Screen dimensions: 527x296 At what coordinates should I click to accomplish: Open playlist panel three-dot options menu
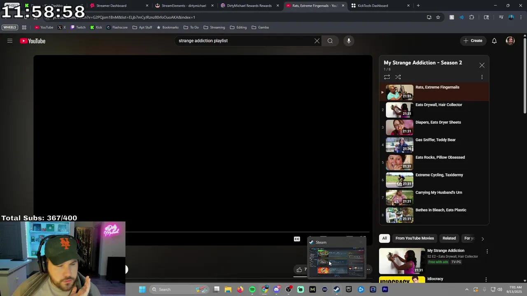[x=482, y=77]
